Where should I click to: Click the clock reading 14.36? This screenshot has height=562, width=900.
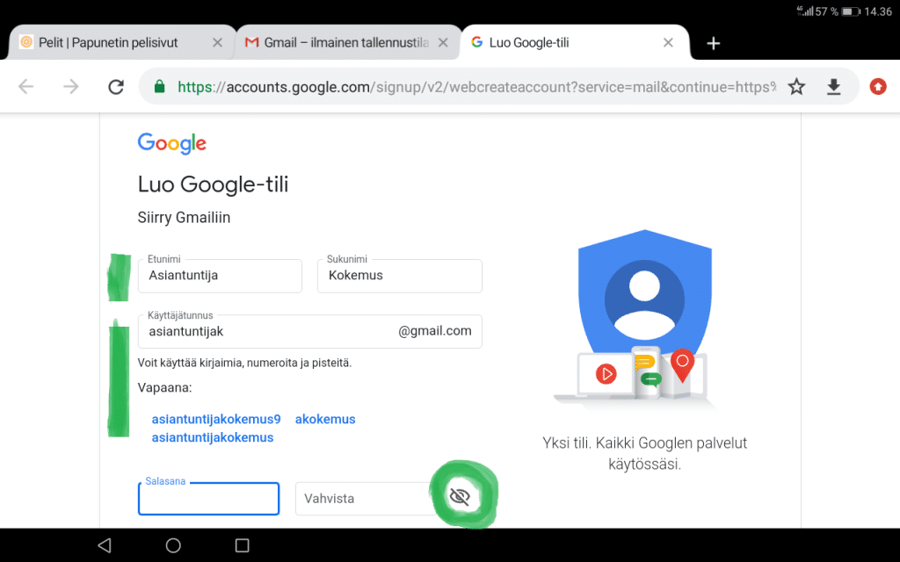click(x=878, y=11)
